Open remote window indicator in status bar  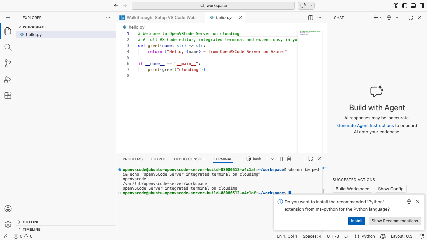tap(5, 236)
